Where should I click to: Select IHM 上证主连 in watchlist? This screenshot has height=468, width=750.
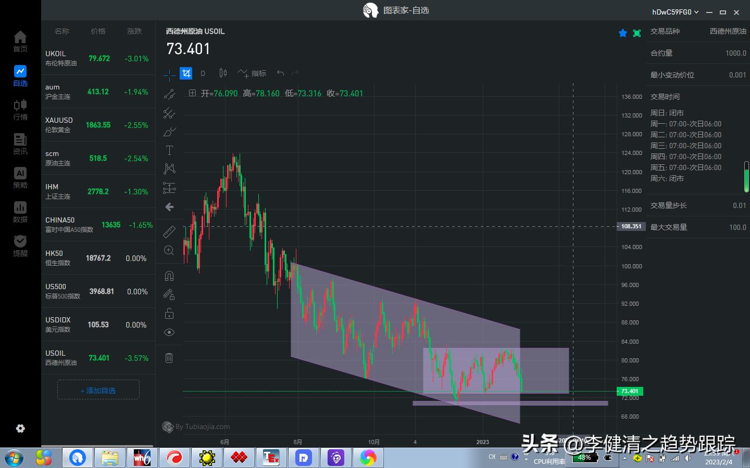[98, 191]
